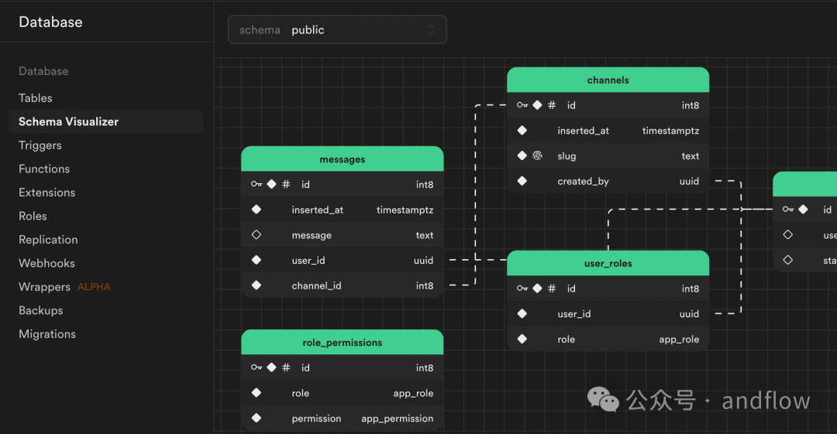Click the app_permission type in permission row
The height and width of the screenshot is (434, 837).
tap(397, 419)
